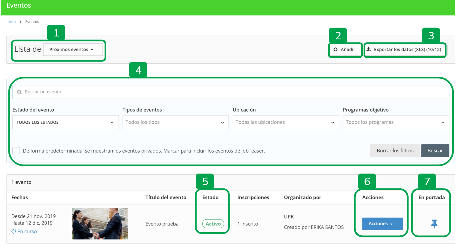Click the plus icon on the Añadir button
Image resolution: width=457 pixels, height=245 pixels.
click(x=336, y=50)
